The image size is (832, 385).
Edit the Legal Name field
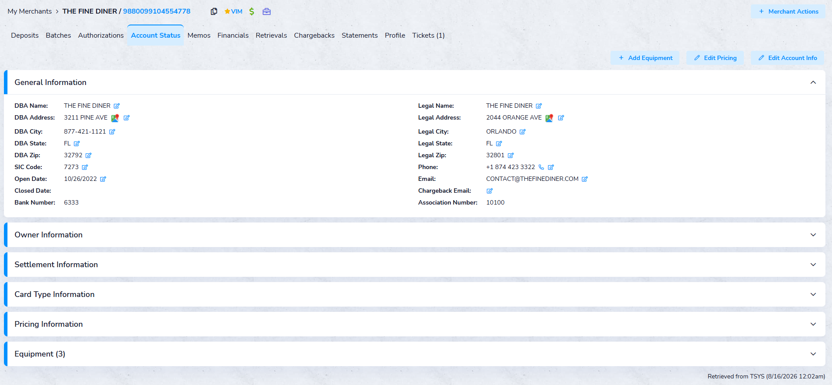tap(539, 106)
